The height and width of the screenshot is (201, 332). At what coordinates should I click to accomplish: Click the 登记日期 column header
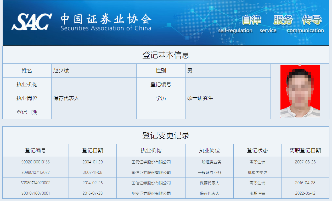(x=93, y=150)
